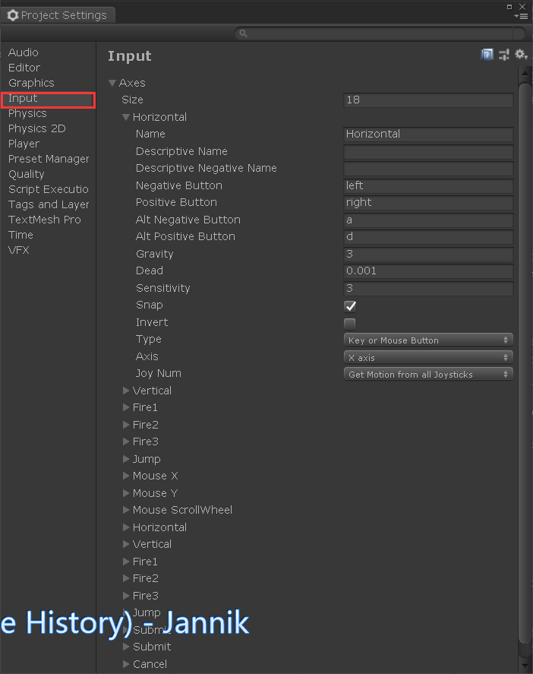533x674 pixels.
Task: Toggle the Snap checkbox
Action: tap(350, 306)
